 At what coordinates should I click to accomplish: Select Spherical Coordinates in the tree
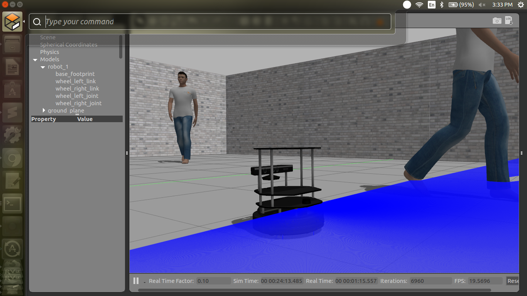pos(69,45)
